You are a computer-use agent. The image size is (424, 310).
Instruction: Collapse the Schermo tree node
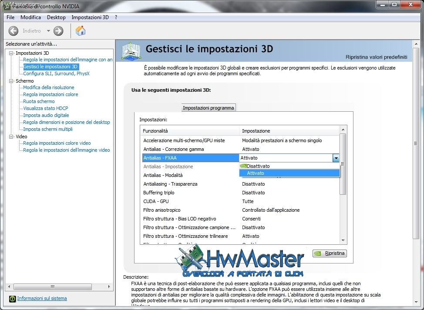pyautogui.click(x=11, y=81)
